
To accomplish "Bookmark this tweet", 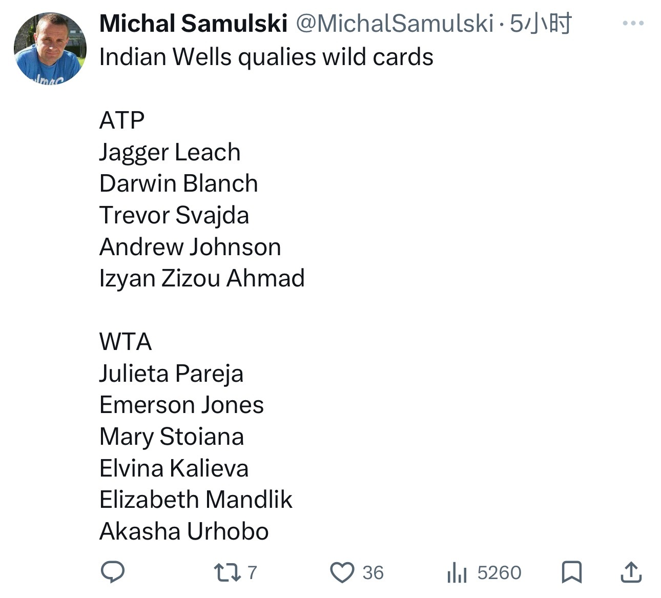I will point(571,572).
